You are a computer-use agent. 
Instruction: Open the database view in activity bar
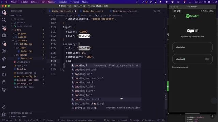4,82
